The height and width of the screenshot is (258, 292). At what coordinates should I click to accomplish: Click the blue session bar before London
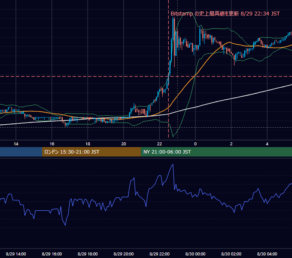pos(21,152)
